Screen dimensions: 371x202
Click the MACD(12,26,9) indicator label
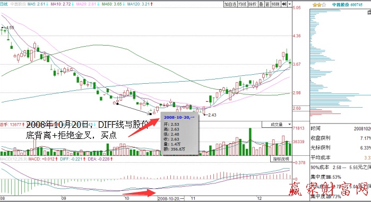point(14,159)
